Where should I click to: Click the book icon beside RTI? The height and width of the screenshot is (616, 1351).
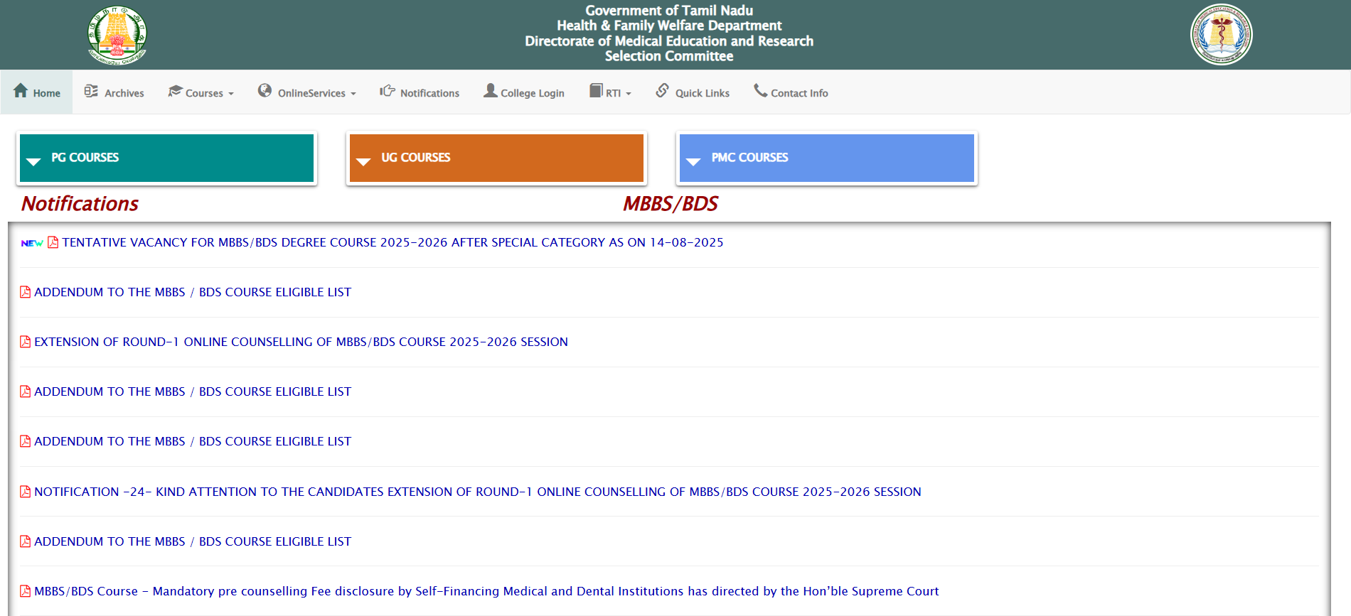click(596, 91)
